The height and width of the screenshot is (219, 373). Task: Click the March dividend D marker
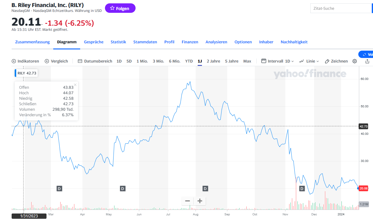(x=59, y=188)
